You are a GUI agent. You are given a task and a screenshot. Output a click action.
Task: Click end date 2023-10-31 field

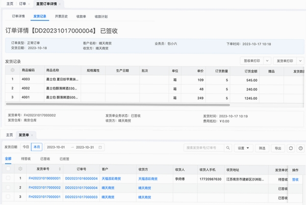click(x=85, y=147)
